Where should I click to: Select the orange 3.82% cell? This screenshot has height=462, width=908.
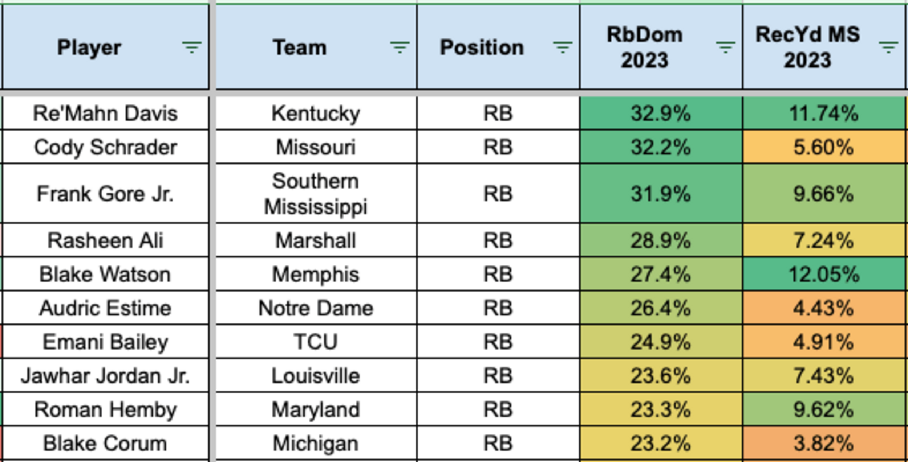823,443
